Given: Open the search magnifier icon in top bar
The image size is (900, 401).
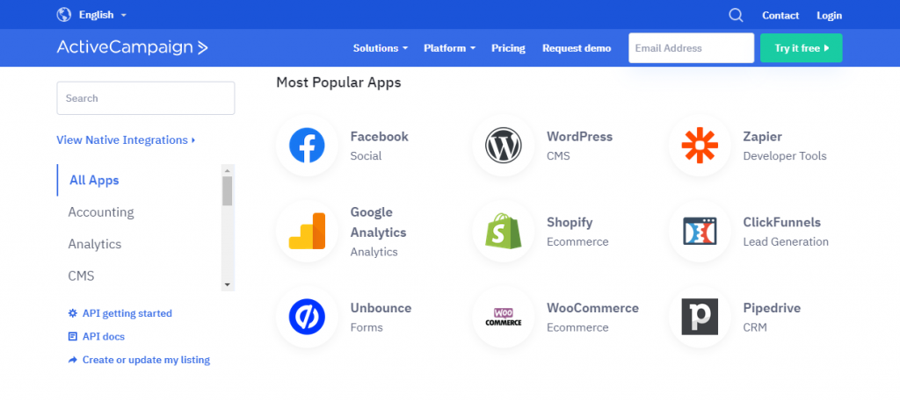Looking at the screenshot, I should (736, 16).
